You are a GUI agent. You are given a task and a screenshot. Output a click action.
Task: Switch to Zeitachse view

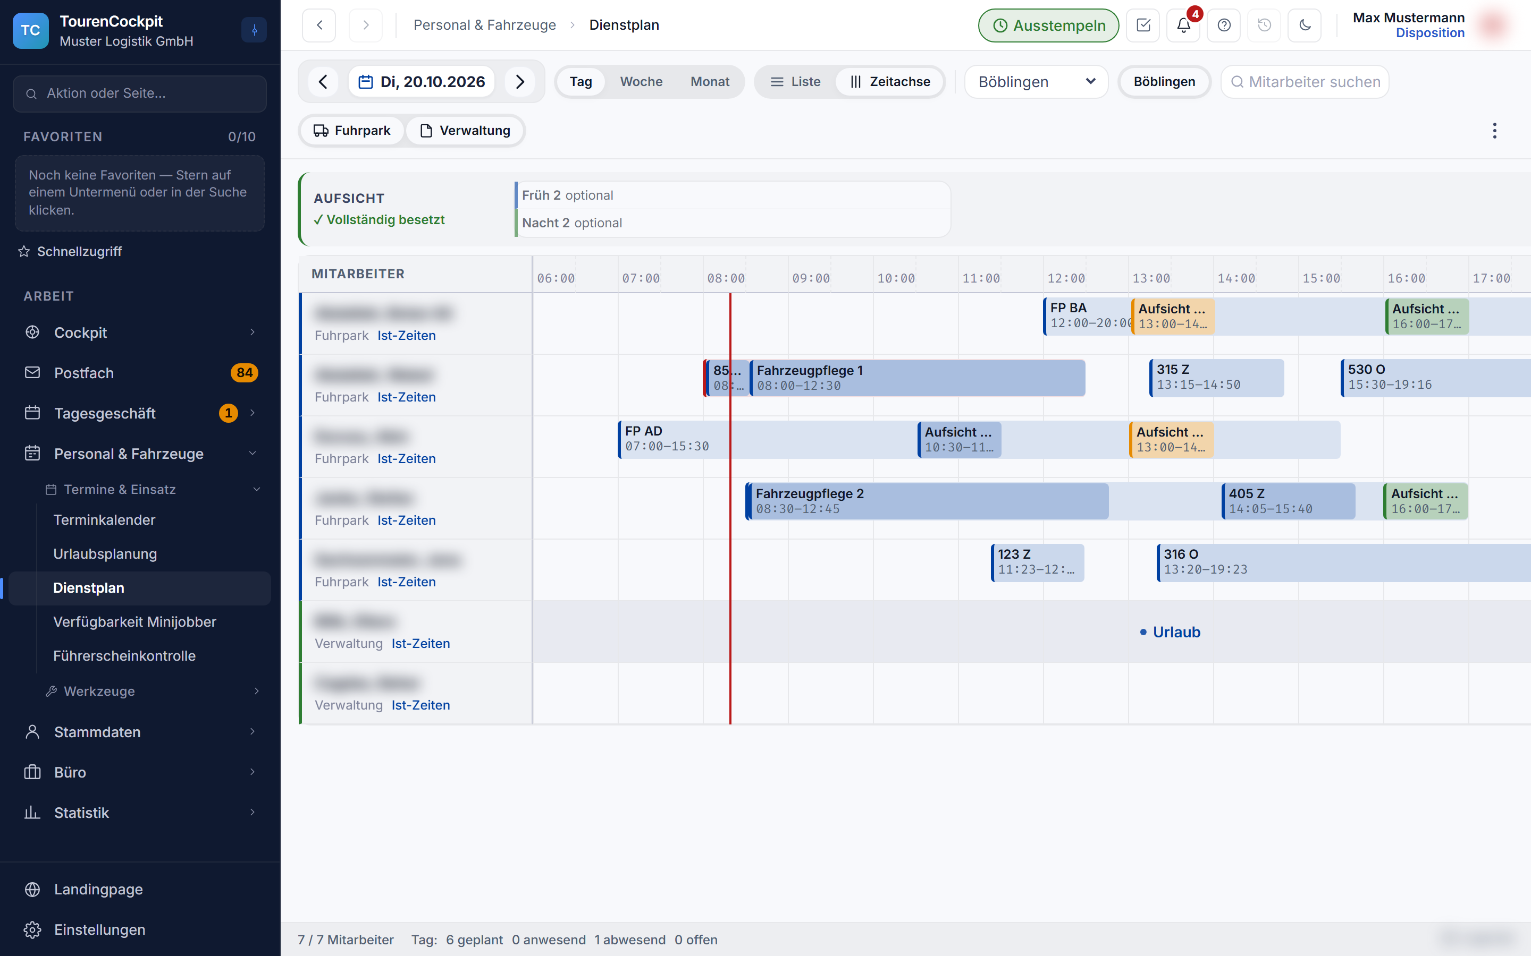[890, 82]
